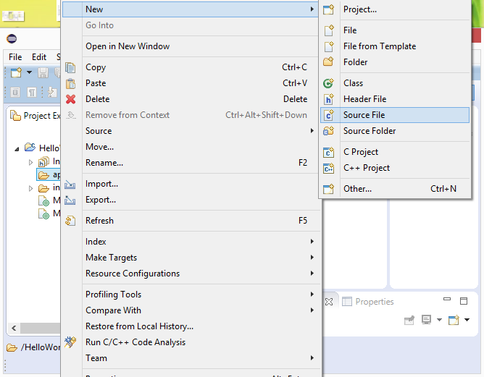Click the Source File icon in New submenu
This screenshot has height=377, width=484.
pos(329,115)
